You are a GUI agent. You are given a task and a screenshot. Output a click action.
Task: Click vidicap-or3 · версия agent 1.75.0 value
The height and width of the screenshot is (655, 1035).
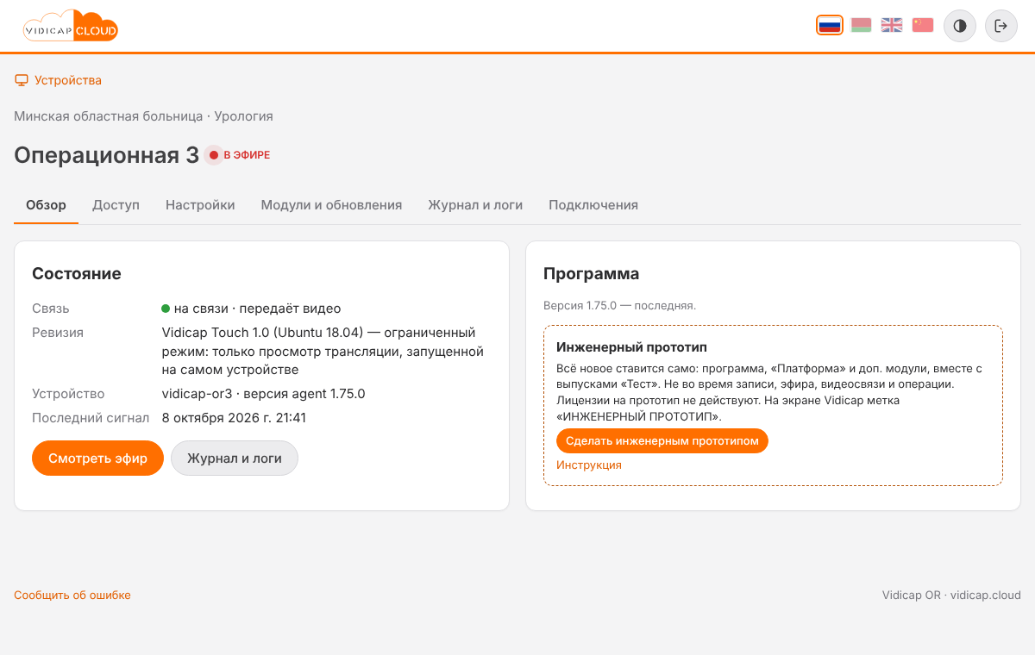coord(264,394)
